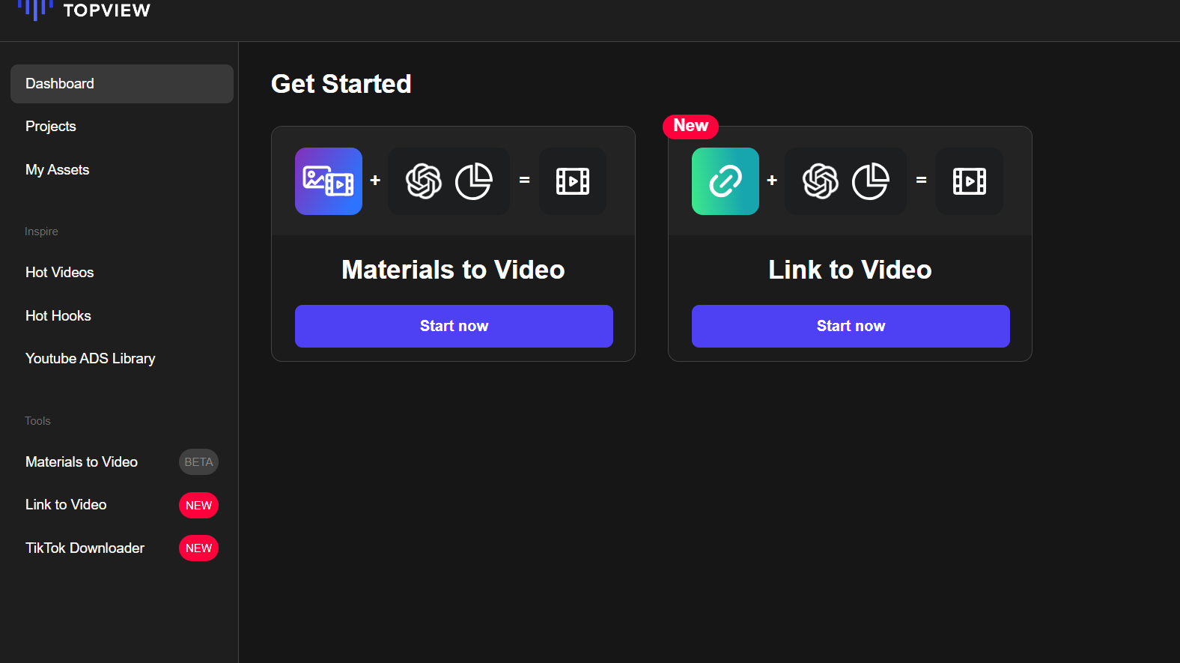Click the BETA badge beside Materials to Video
The width and height of the screenshot is (1180, 663).
198,462
